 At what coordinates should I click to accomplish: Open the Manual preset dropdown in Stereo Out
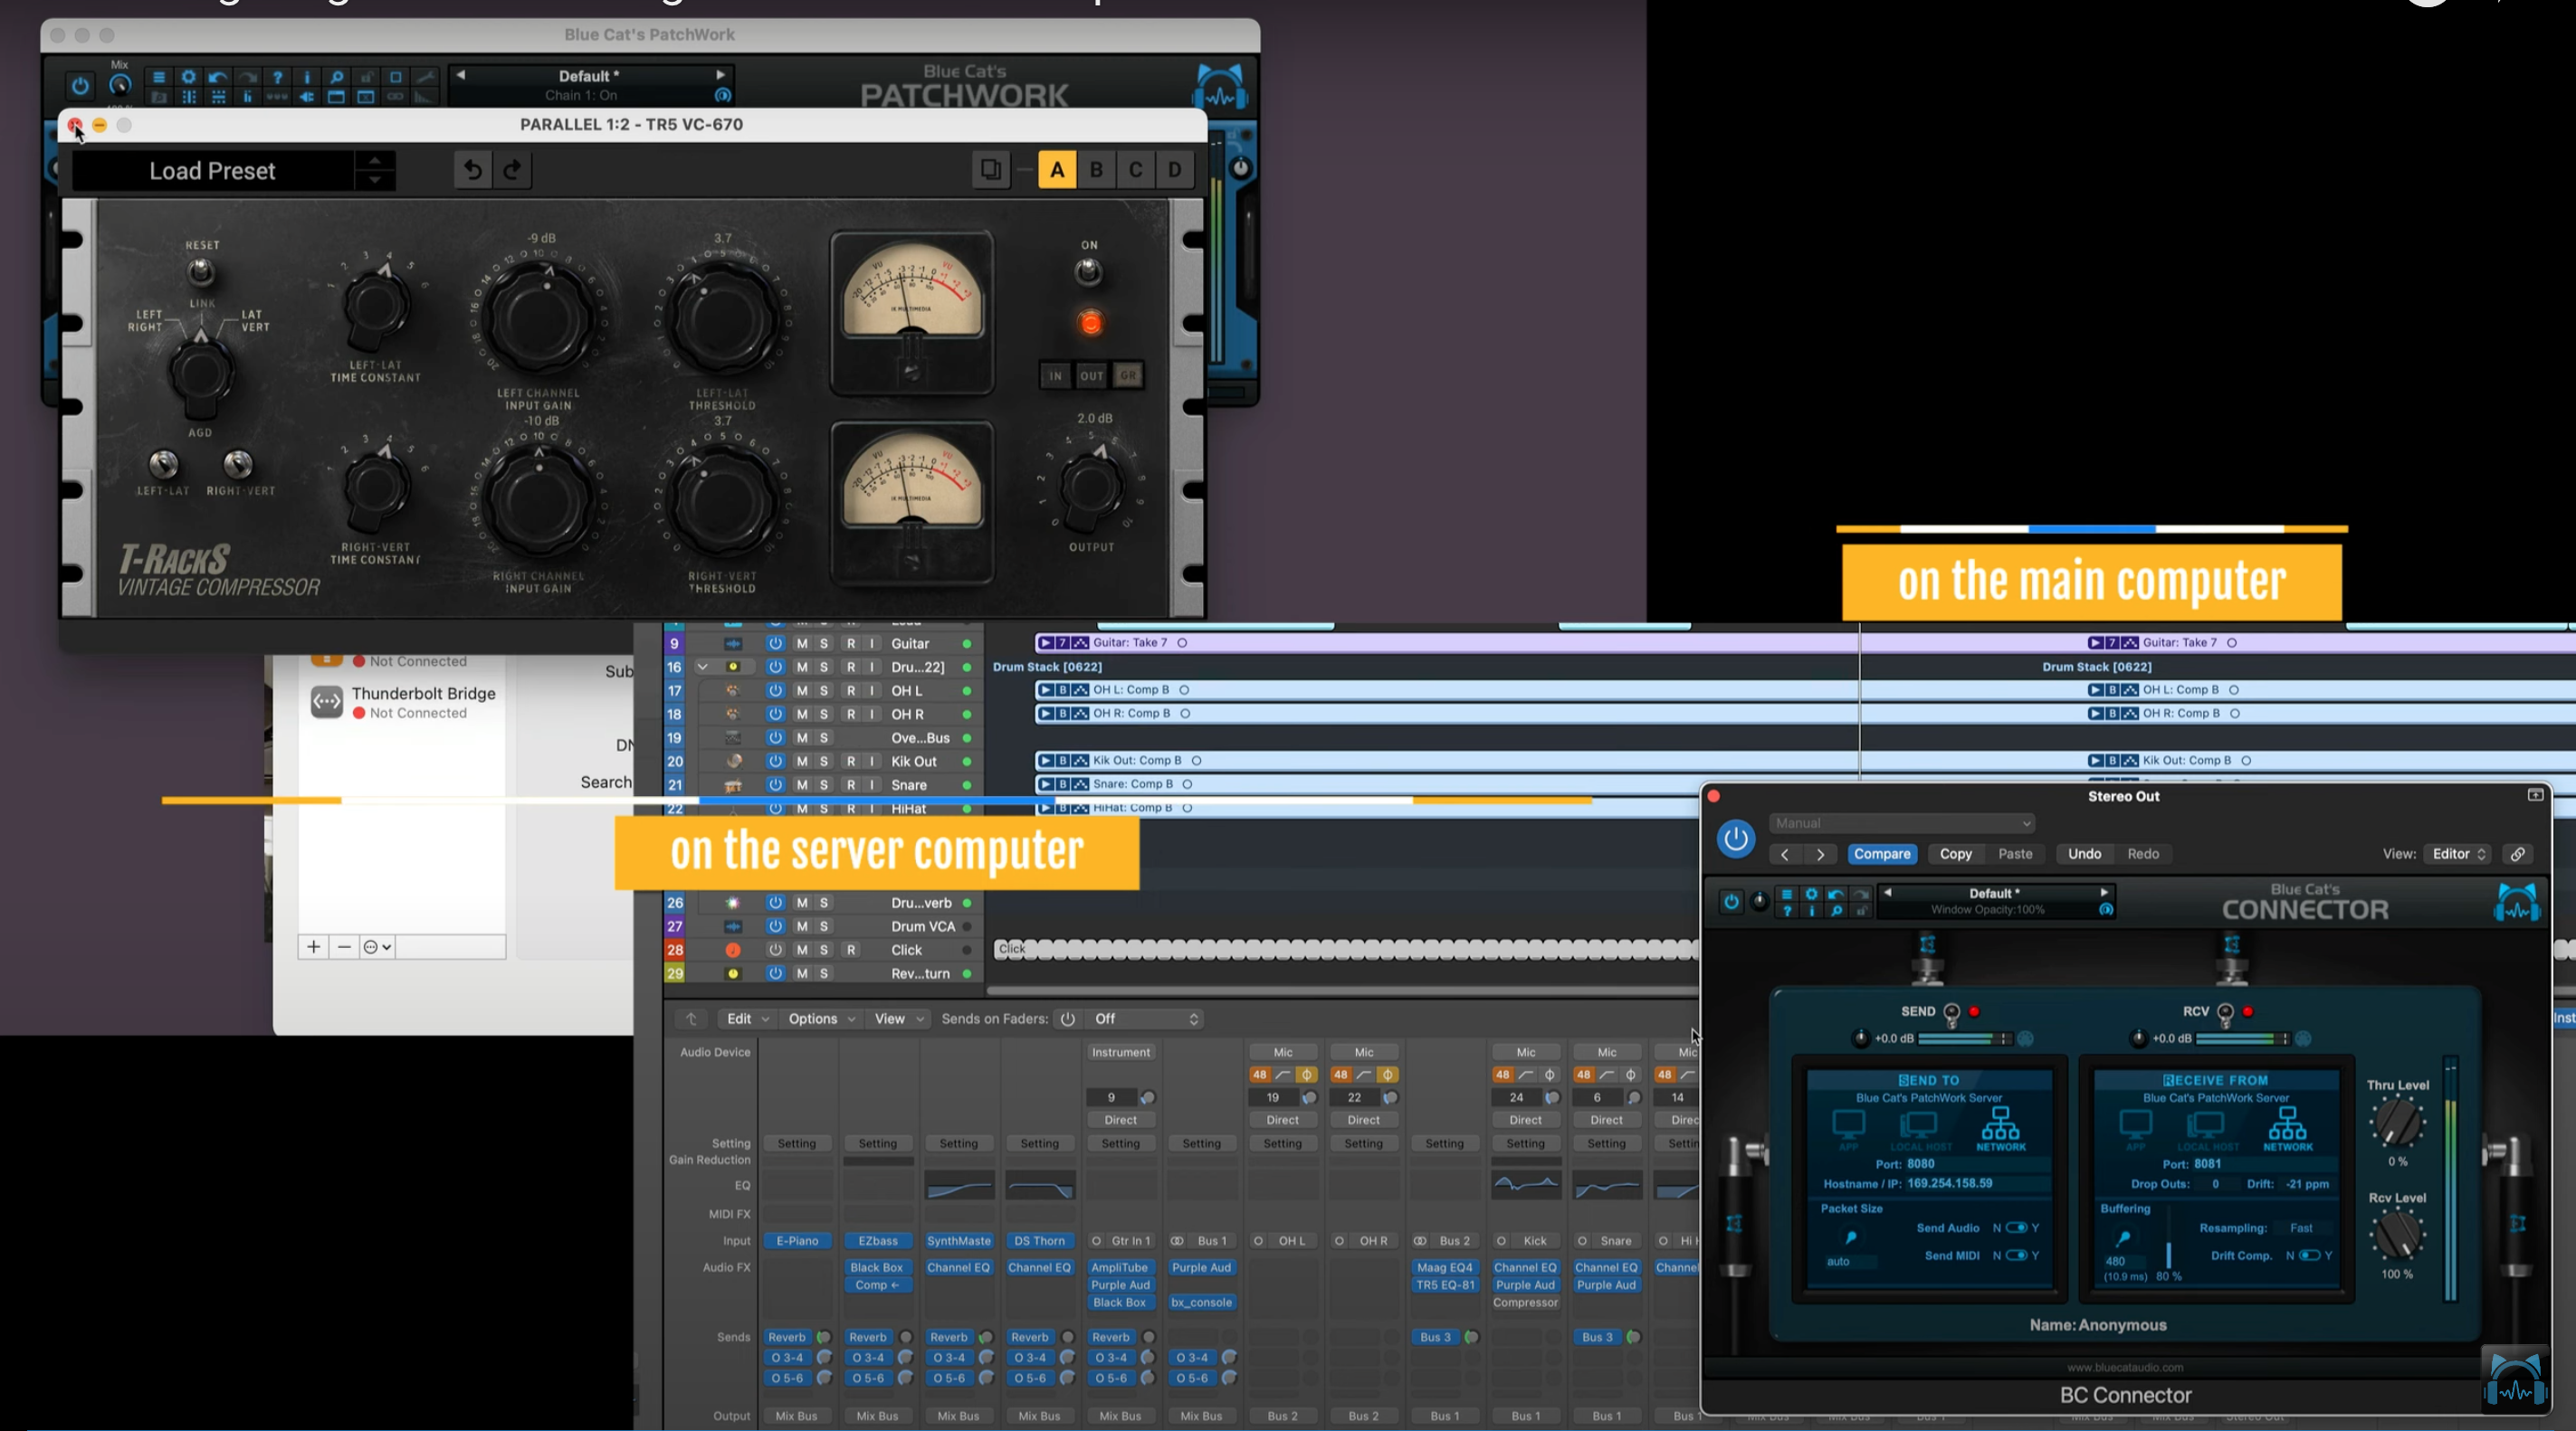[1901, 823]
